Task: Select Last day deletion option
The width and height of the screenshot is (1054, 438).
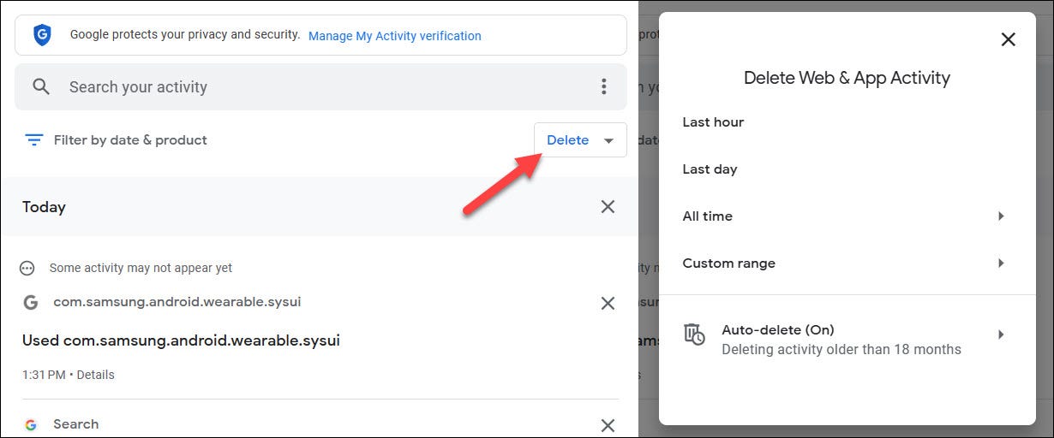Action: 710,169
